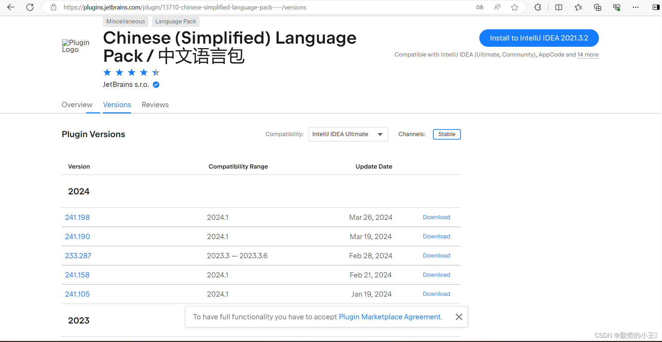Open the favorites list icon
This screenshot has width=662, height=342.
(578, 7)
